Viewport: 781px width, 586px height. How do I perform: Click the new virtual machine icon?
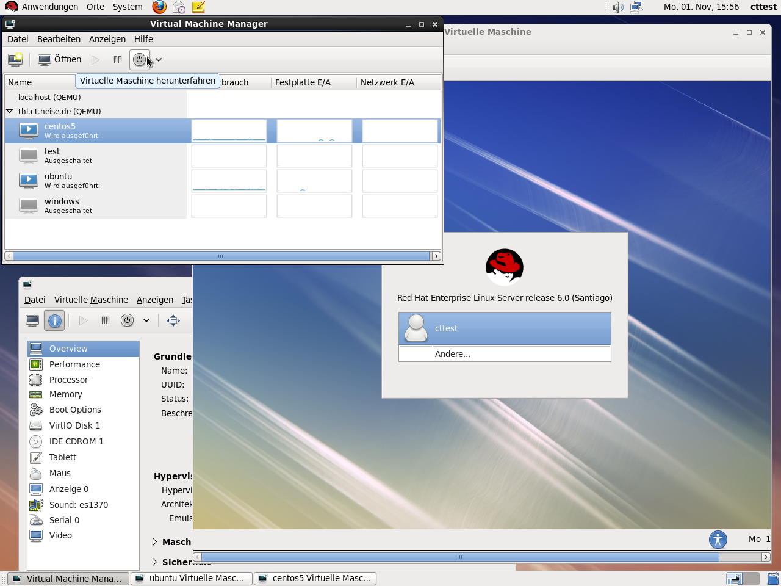(x=15, y=60)
